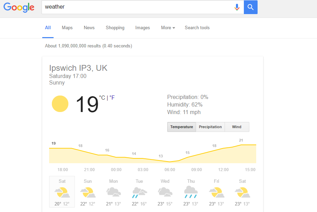The height and width of the screenshot is (212, 317).
Task: Expand the More search categories dropdown
Action: (x=168, y=28)
